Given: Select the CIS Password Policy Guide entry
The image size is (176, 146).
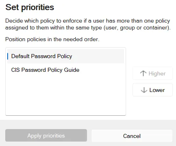Looking at the screenshot, I should coord(66,70).
